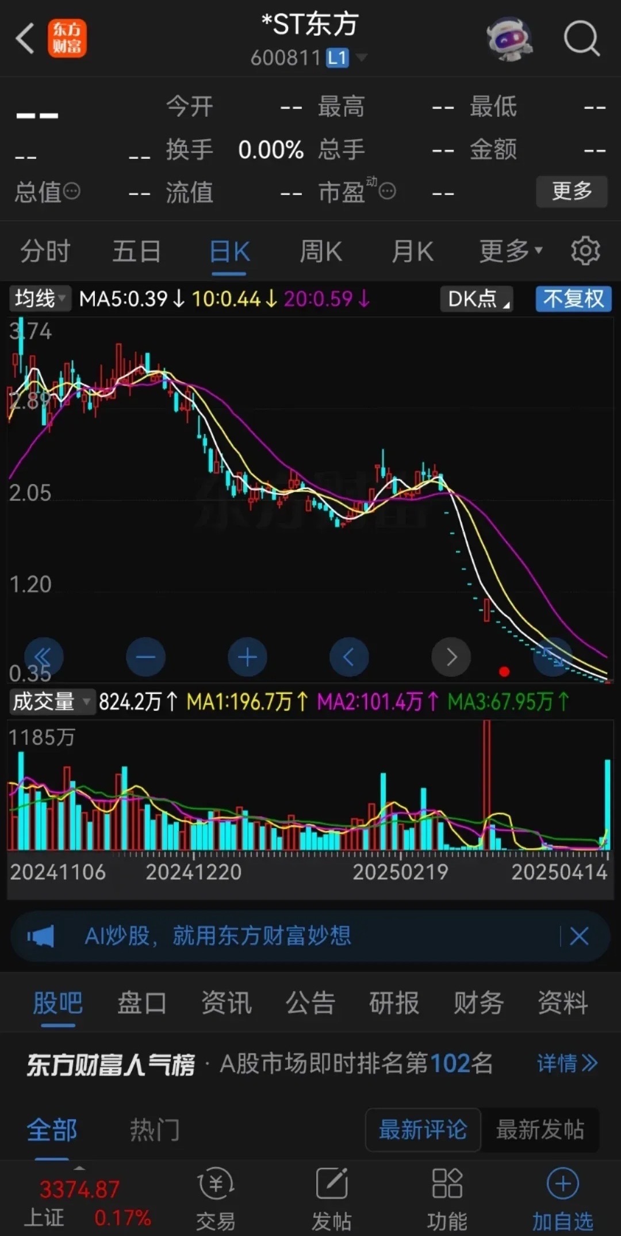The width and height of the screenshot is (621, 1236).
Task: Tap the 上证 3374.87 index value
Action: click(x=79, y=1189)
